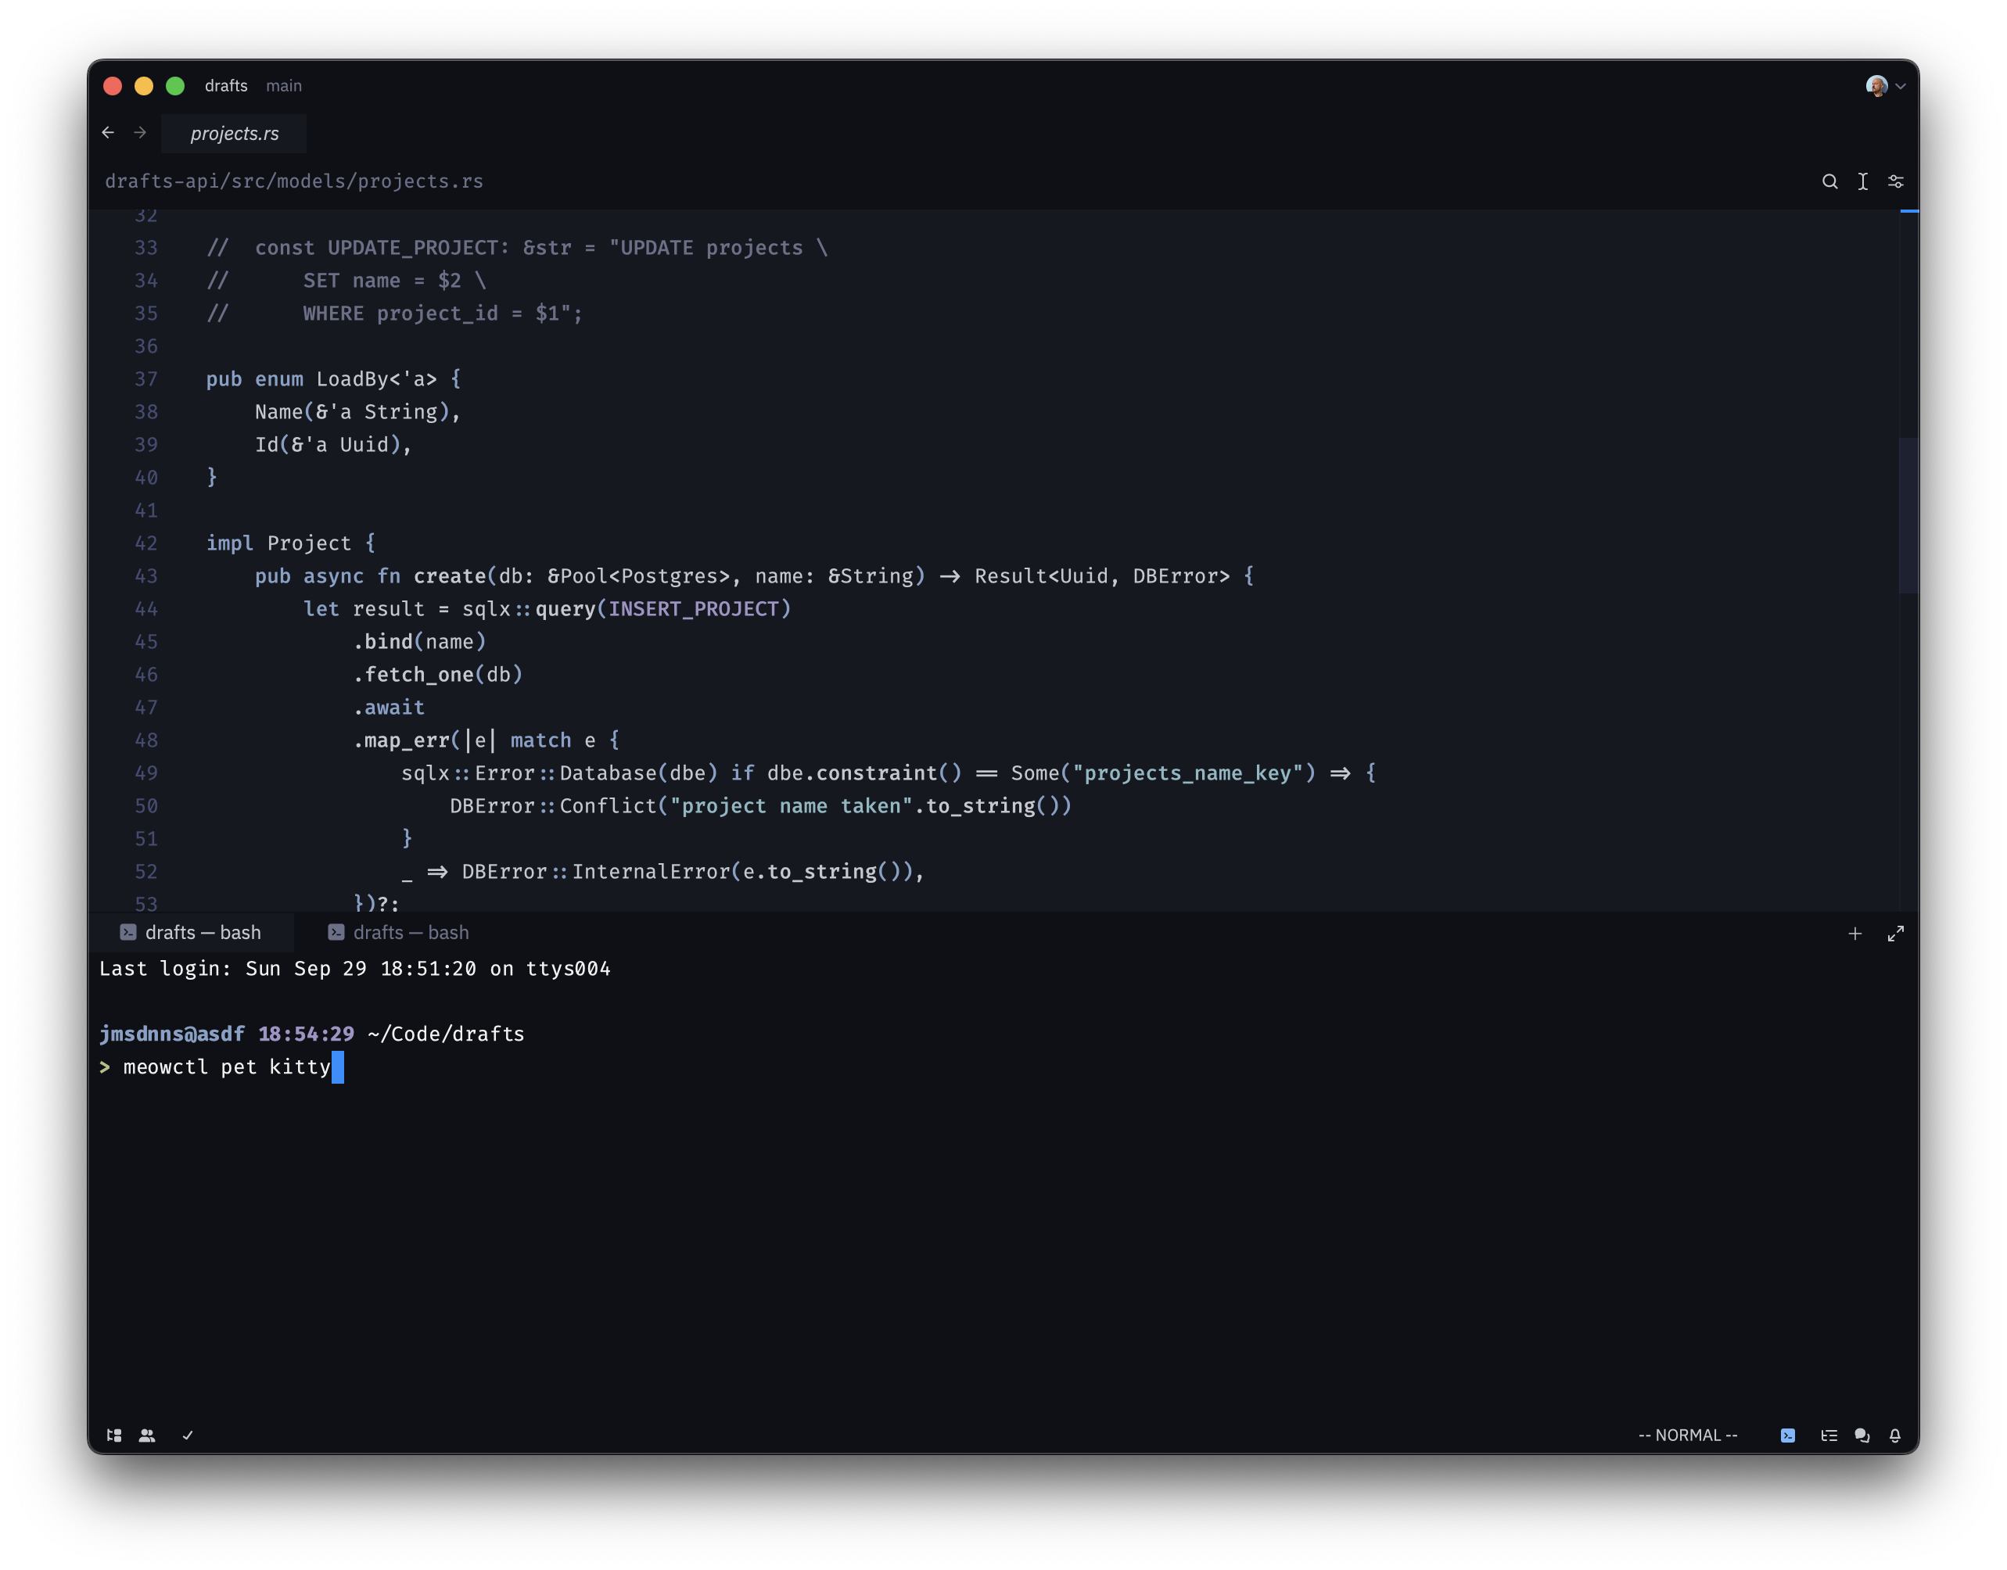Open notifications bell icon
This screenshot has width=2007, height=1570.
pyautogui.click(x=1895, y=1435)
